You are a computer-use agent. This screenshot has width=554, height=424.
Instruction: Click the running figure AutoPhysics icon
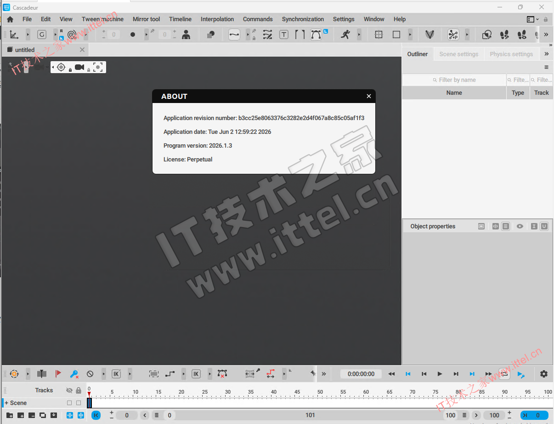point(346,34)
